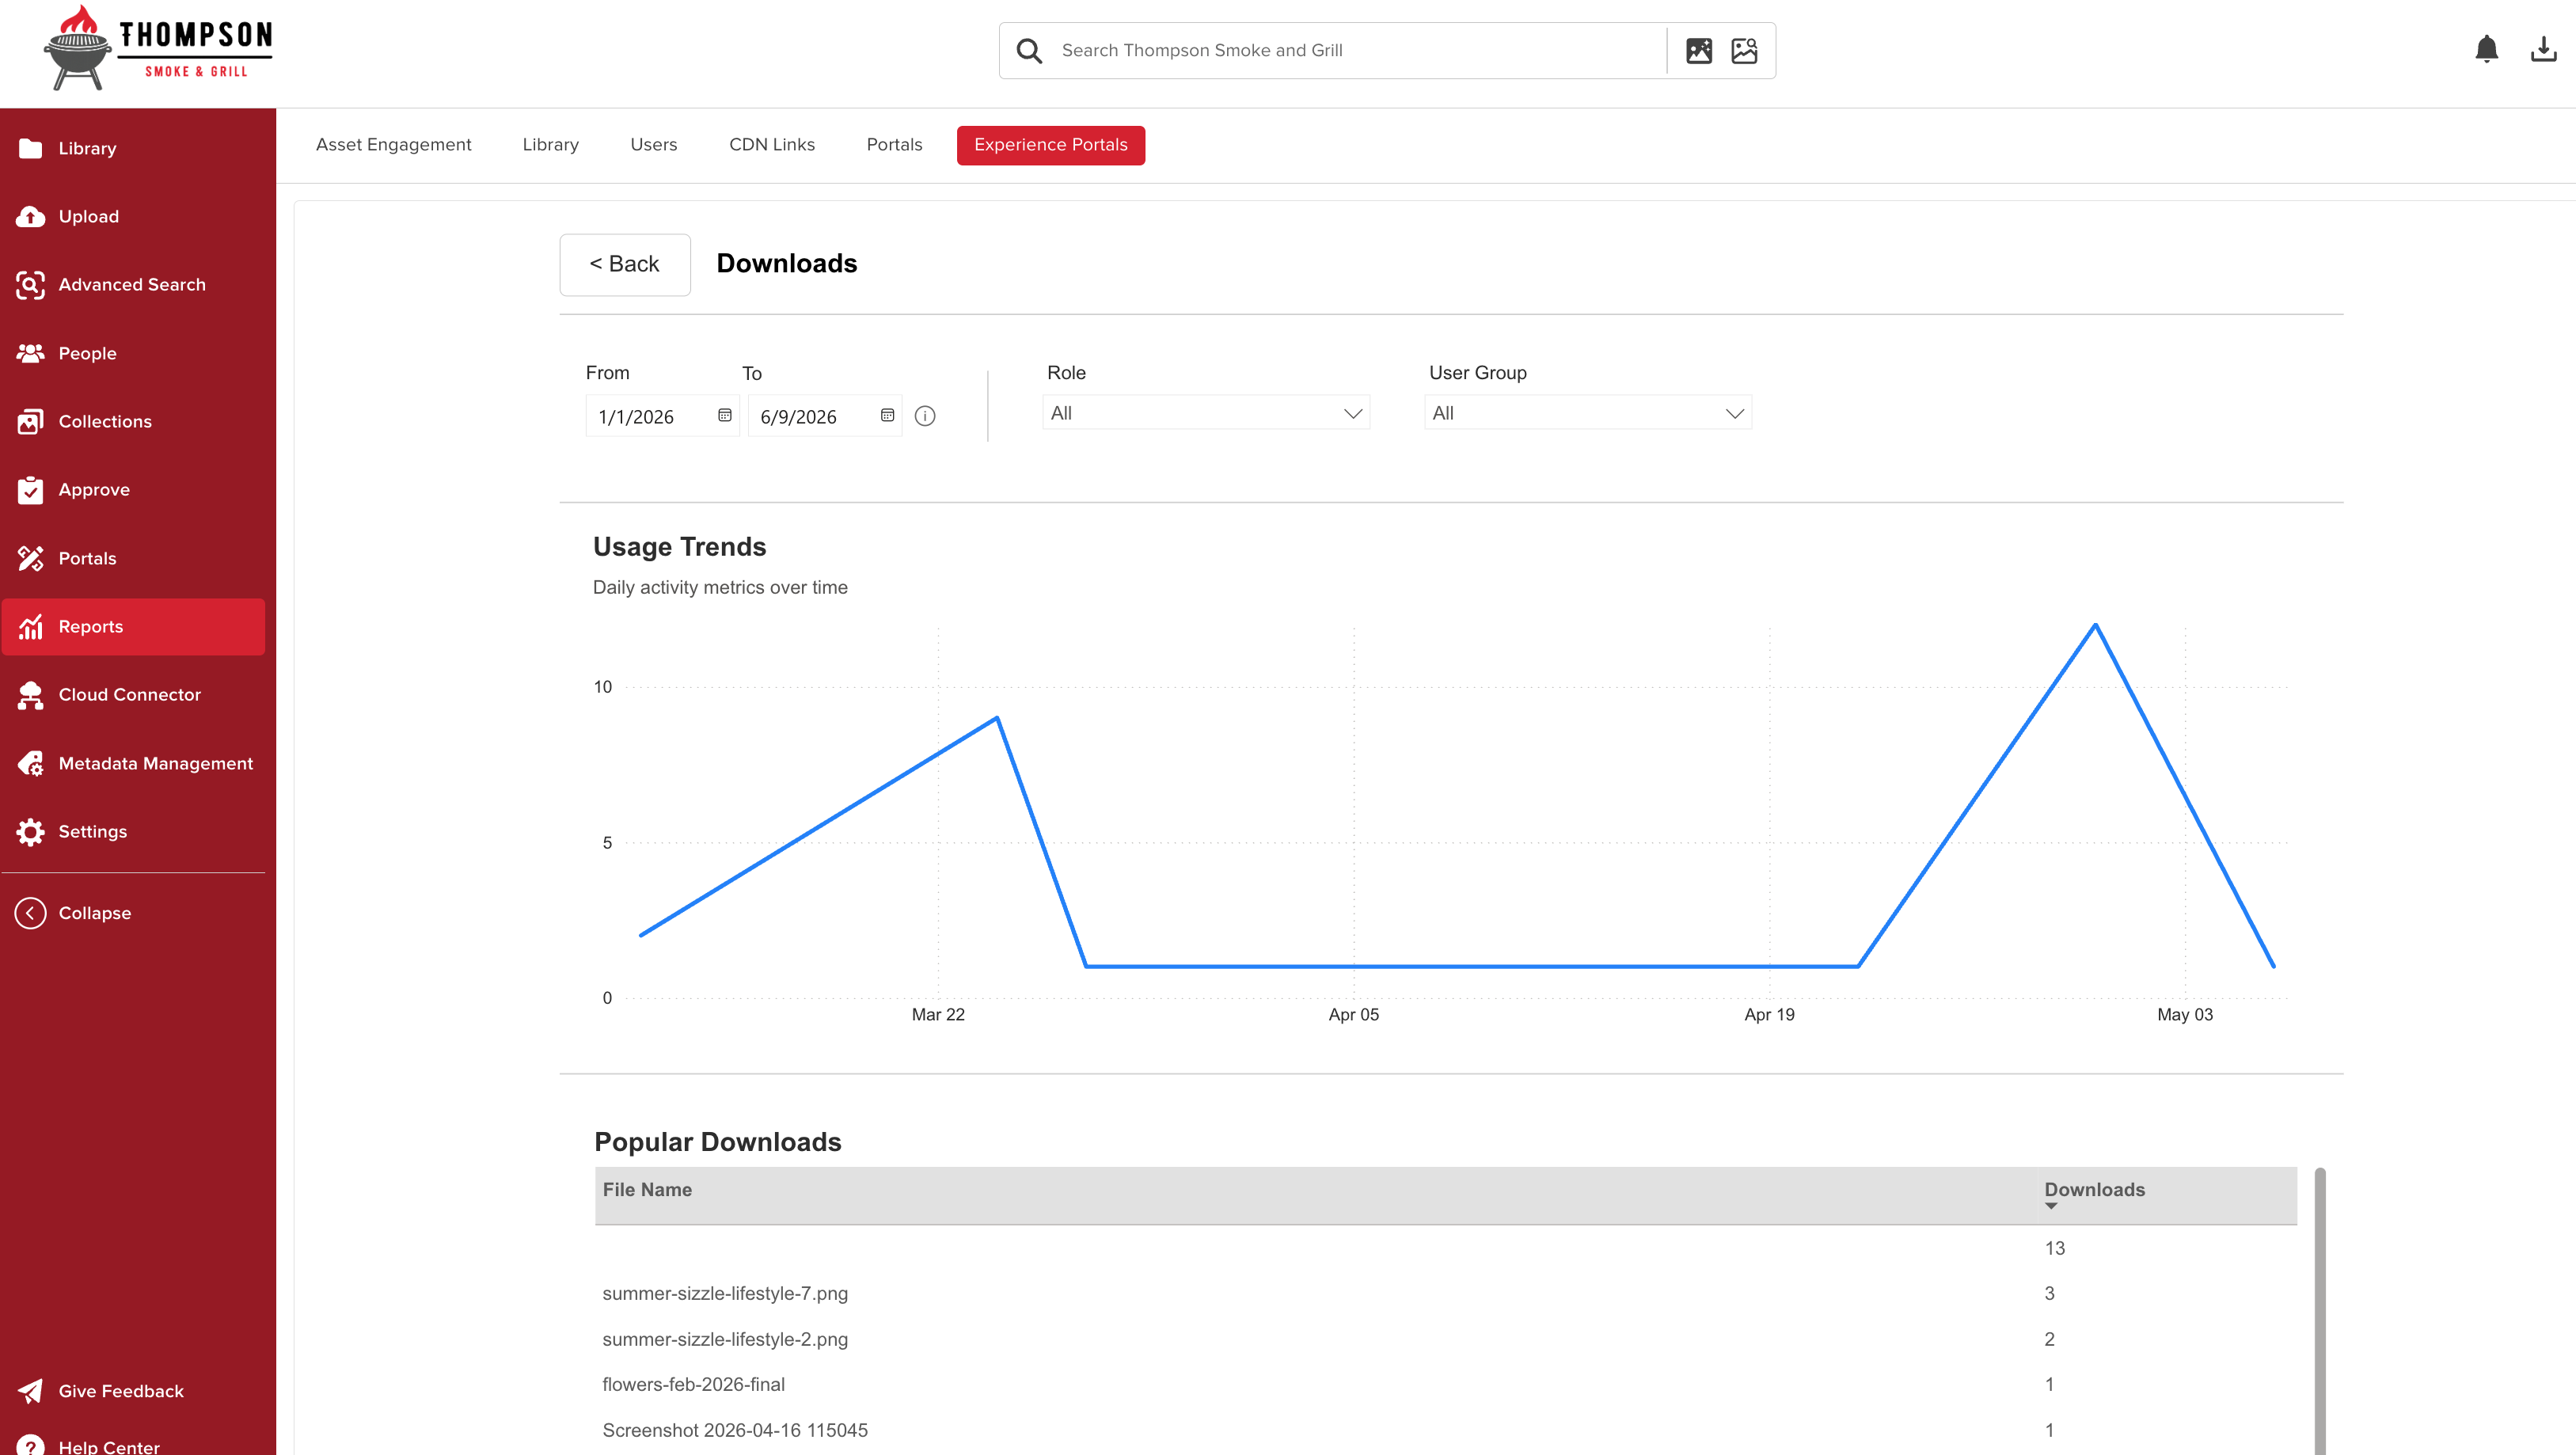Click the Popular Downloads table scrollbar

(x=2320, y=1310)
